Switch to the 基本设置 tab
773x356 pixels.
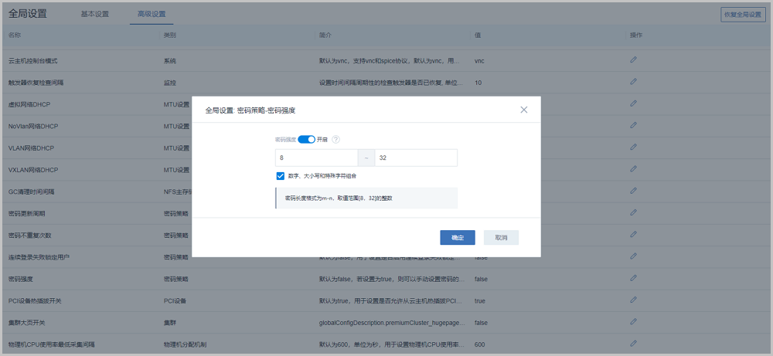tap(95, 14)
